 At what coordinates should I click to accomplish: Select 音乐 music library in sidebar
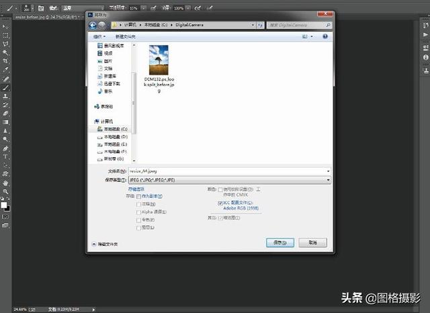105,91
